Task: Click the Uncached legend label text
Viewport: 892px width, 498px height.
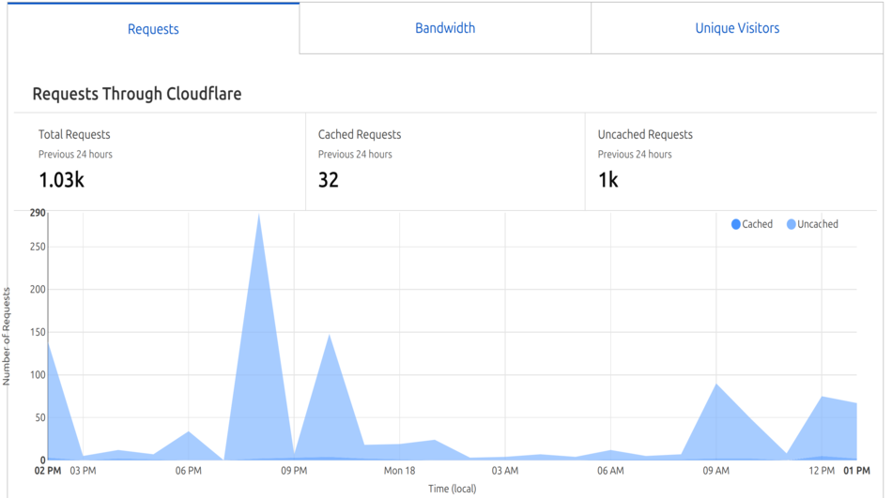Action: [817, 224]
